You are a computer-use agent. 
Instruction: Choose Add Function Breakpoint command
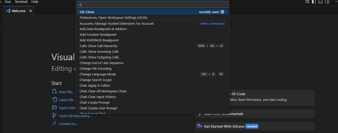[153, 35]
